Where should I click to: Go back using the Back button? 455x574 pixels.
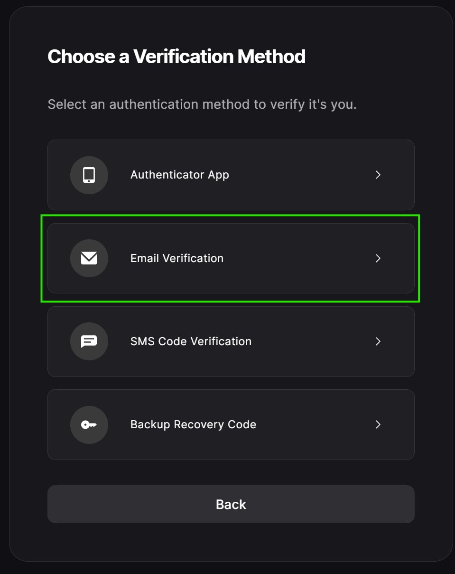[231, 504]
